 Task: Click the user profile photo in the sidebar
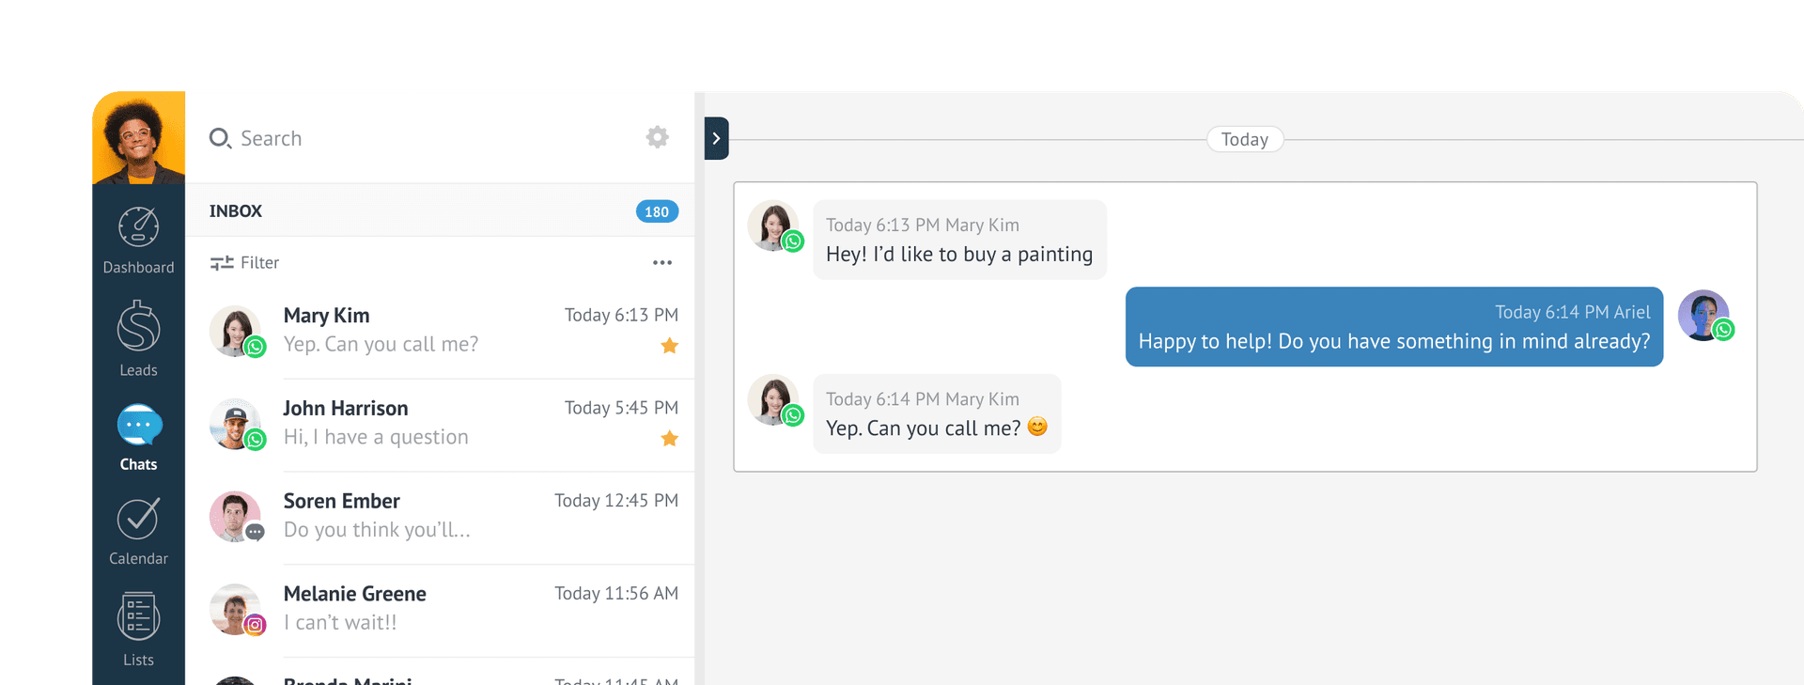click(x=138, y=137)
